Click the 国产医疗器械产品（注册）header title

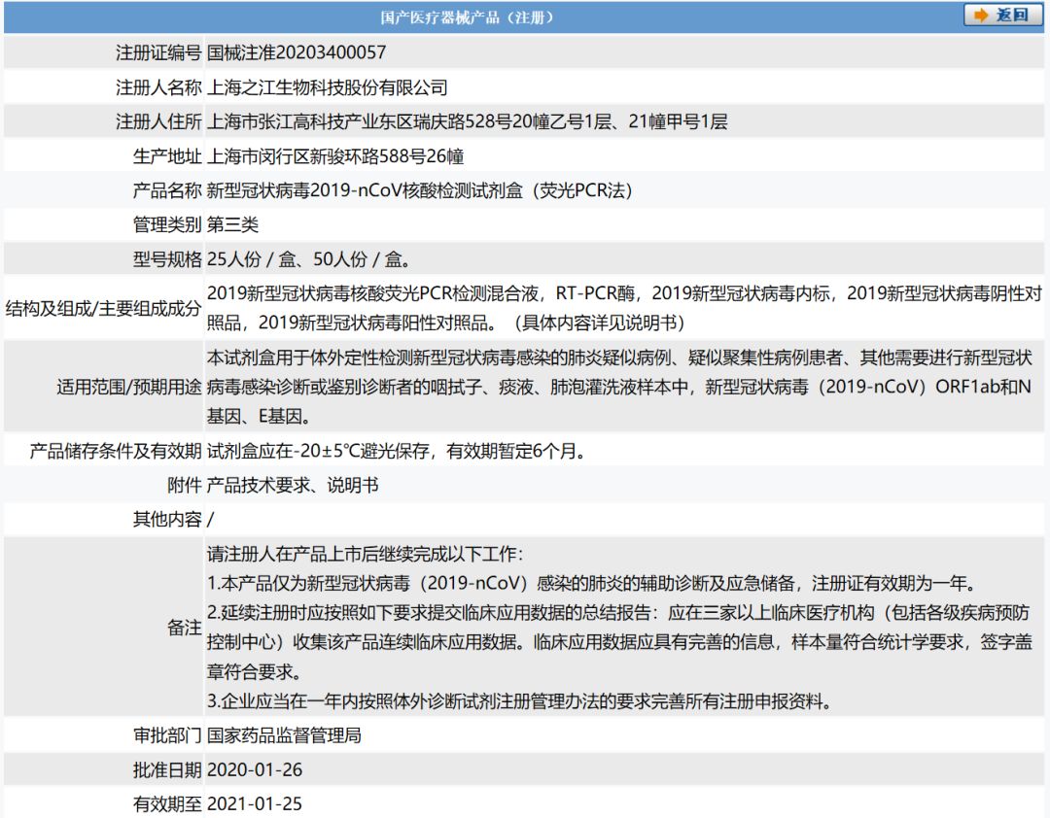[468, 17]
